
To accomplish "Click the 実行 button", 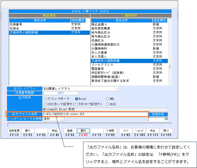I will click(x=83, y=131).
